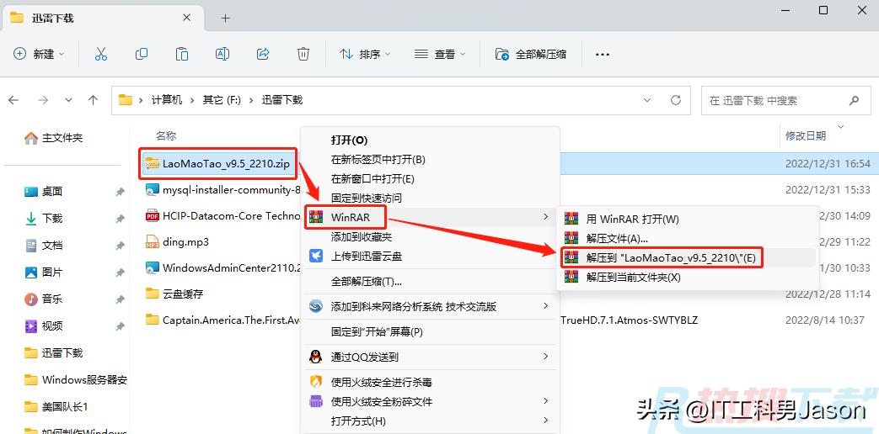Open recent locations dropdown chevron
The image size is (879, 434).
69,100
